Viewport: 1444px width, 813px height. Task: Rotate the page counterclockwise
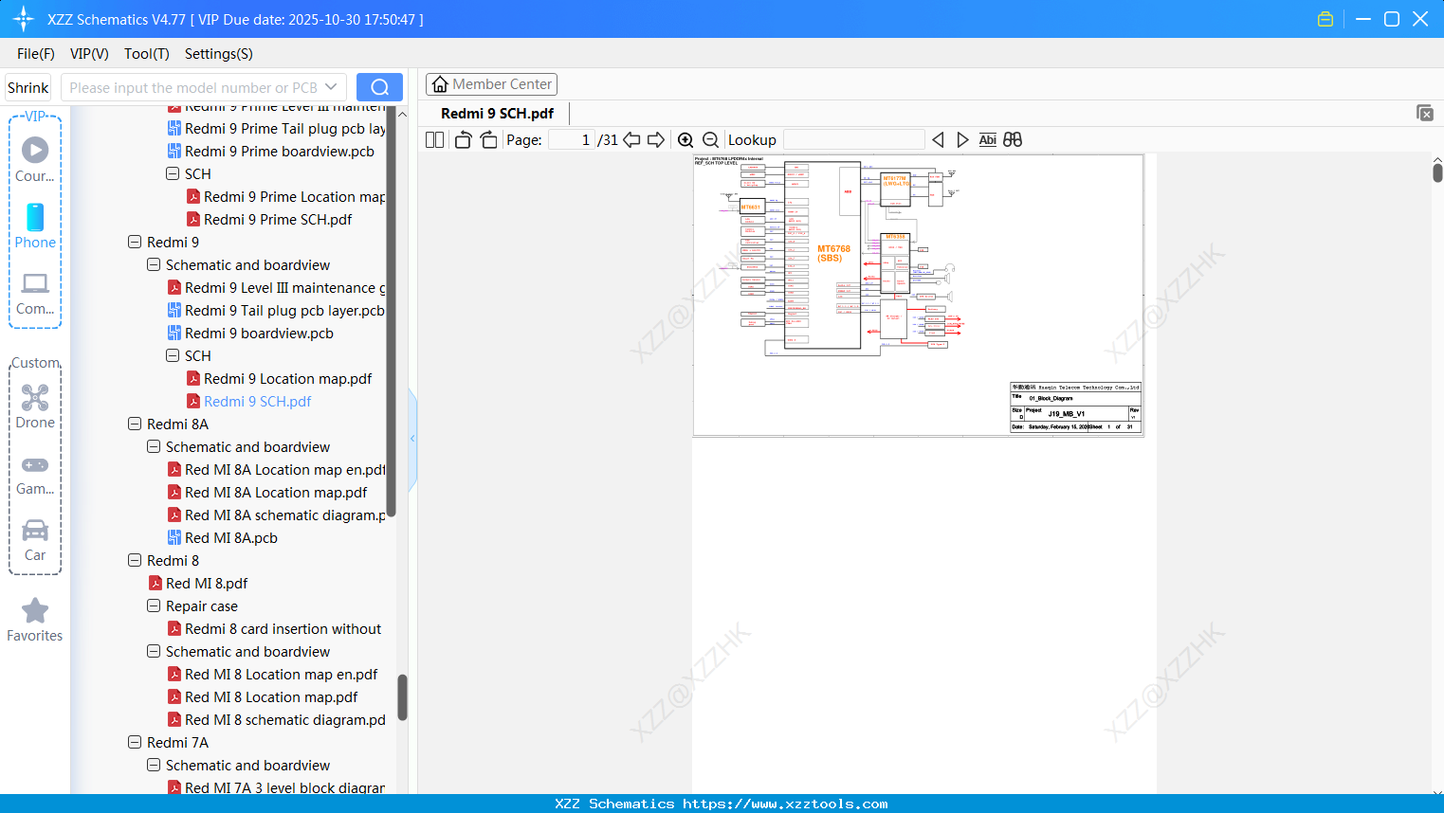463,140
